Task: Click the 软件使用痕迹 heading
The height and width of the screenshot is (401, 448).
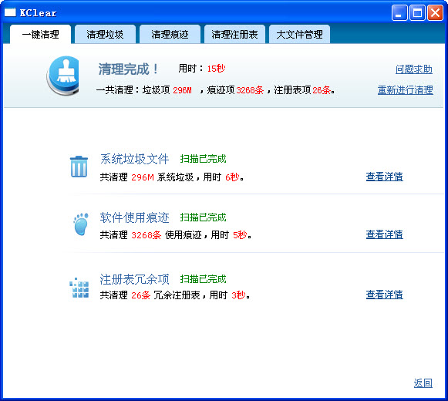Action: pyautogui.click(x=135, y=217)
